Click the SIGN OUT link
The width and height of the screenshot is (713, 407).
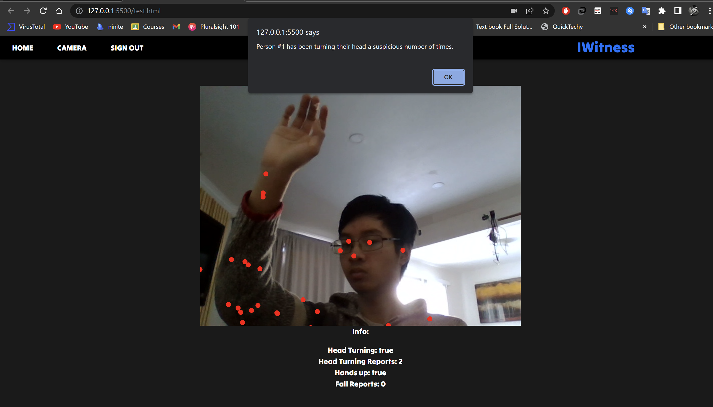(x=127, y=48)
